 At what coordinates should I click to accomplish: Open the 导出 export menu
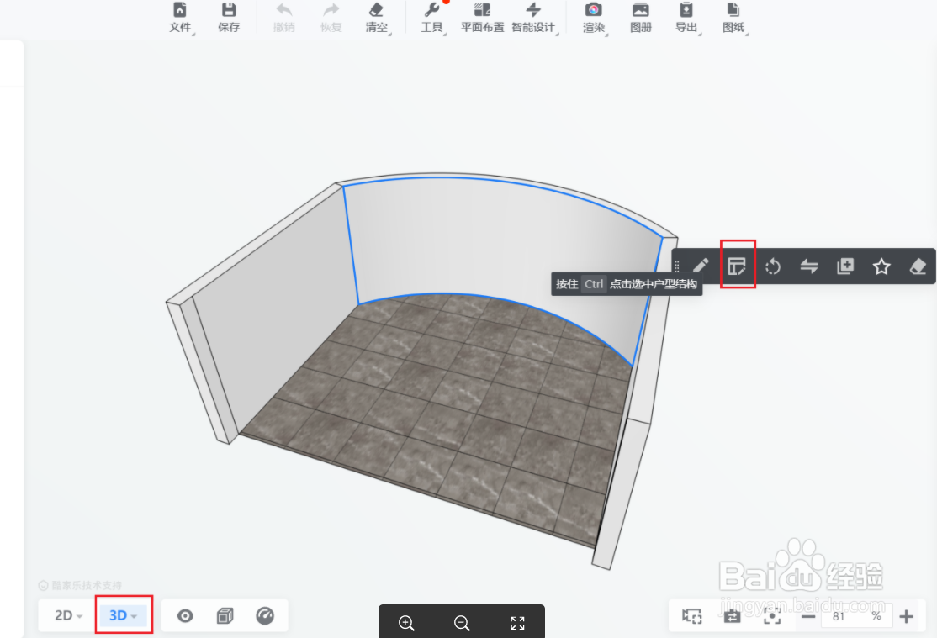[x=686, y=18]
